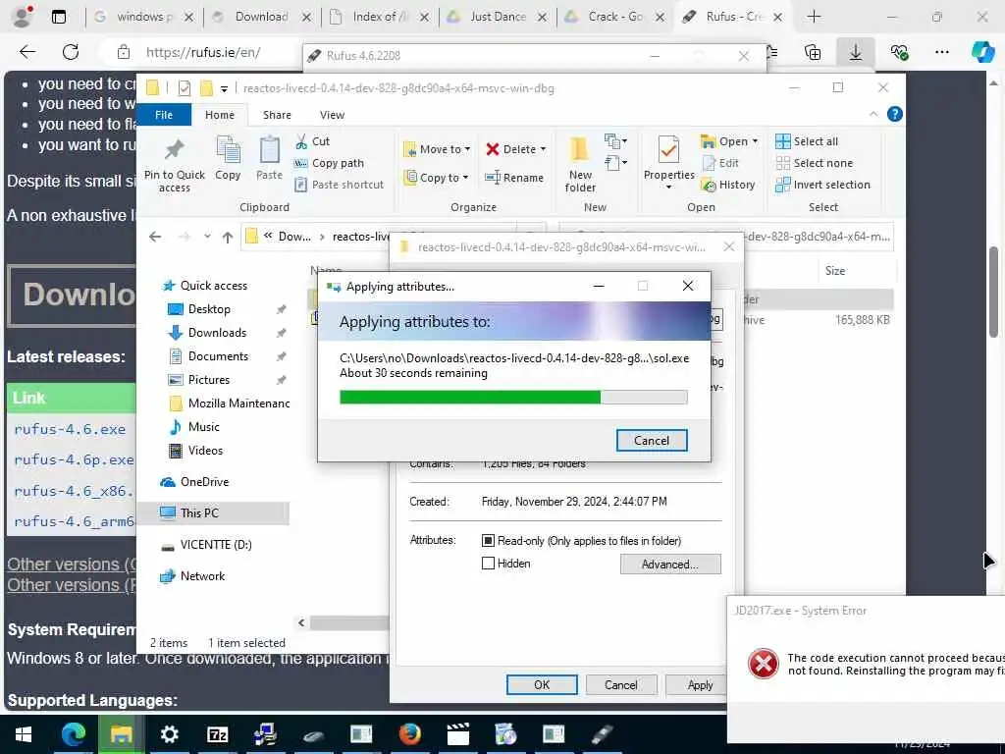The width and height of the screenshot is (1005, 754).
Task: Click the Copy ribbon icon
Action: [228, 150]
